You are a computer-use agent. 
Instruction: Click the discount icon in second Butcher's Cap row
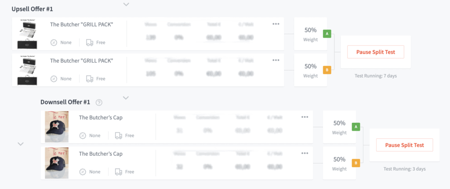83,172
